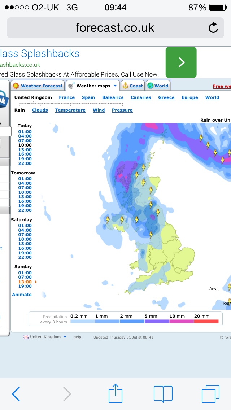Select Today 22:00 forecast time
Image resolution: width=231 pixels, height=410 pixels.
pos(25,163)
